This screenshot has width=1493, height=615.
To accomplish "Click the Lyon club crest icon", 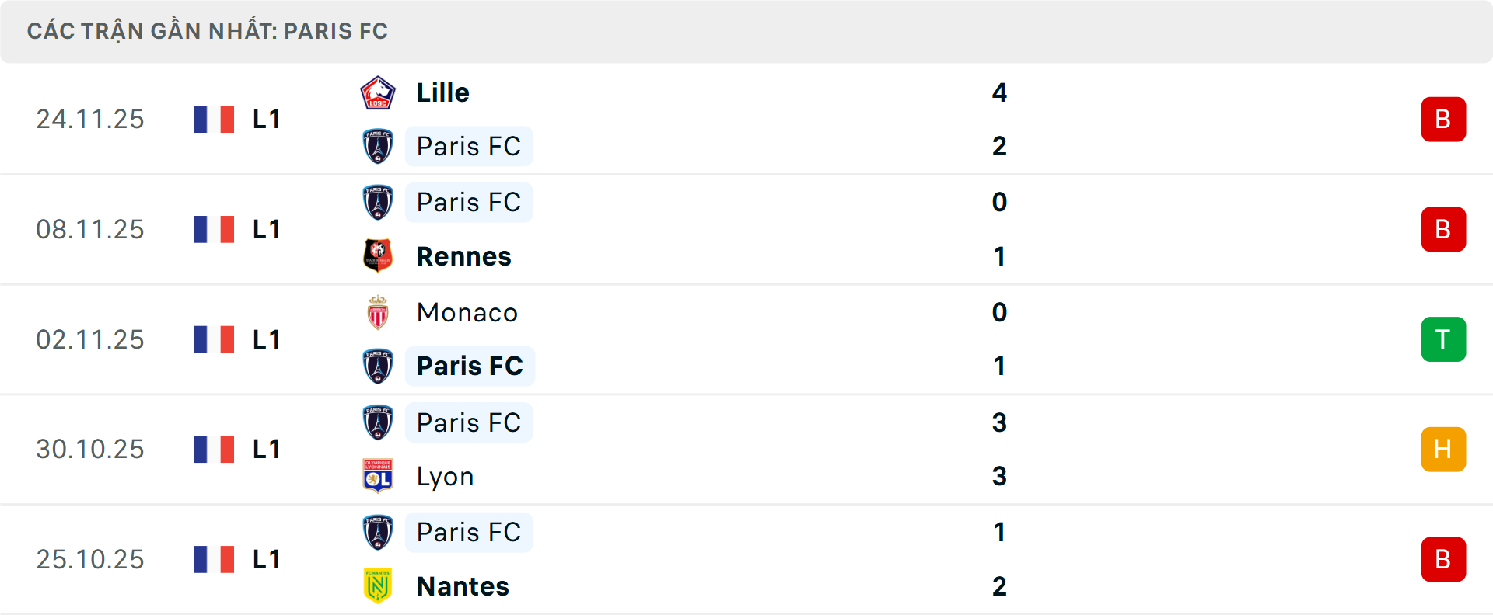I will (x=378, y=476).
